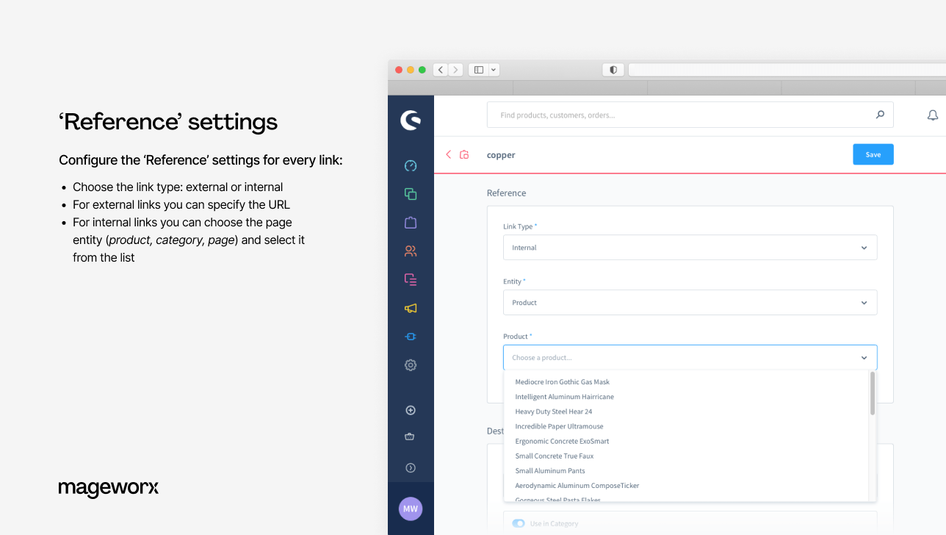The width and height of the screenshot is (946, 535).
Task: Open the Extensions section in the sidebar
Action: click(x=411, y=336)
